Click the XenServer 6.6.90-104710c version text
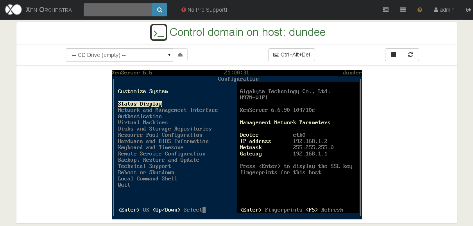Screen dimensions: 473x226 (x=278, y=110)
